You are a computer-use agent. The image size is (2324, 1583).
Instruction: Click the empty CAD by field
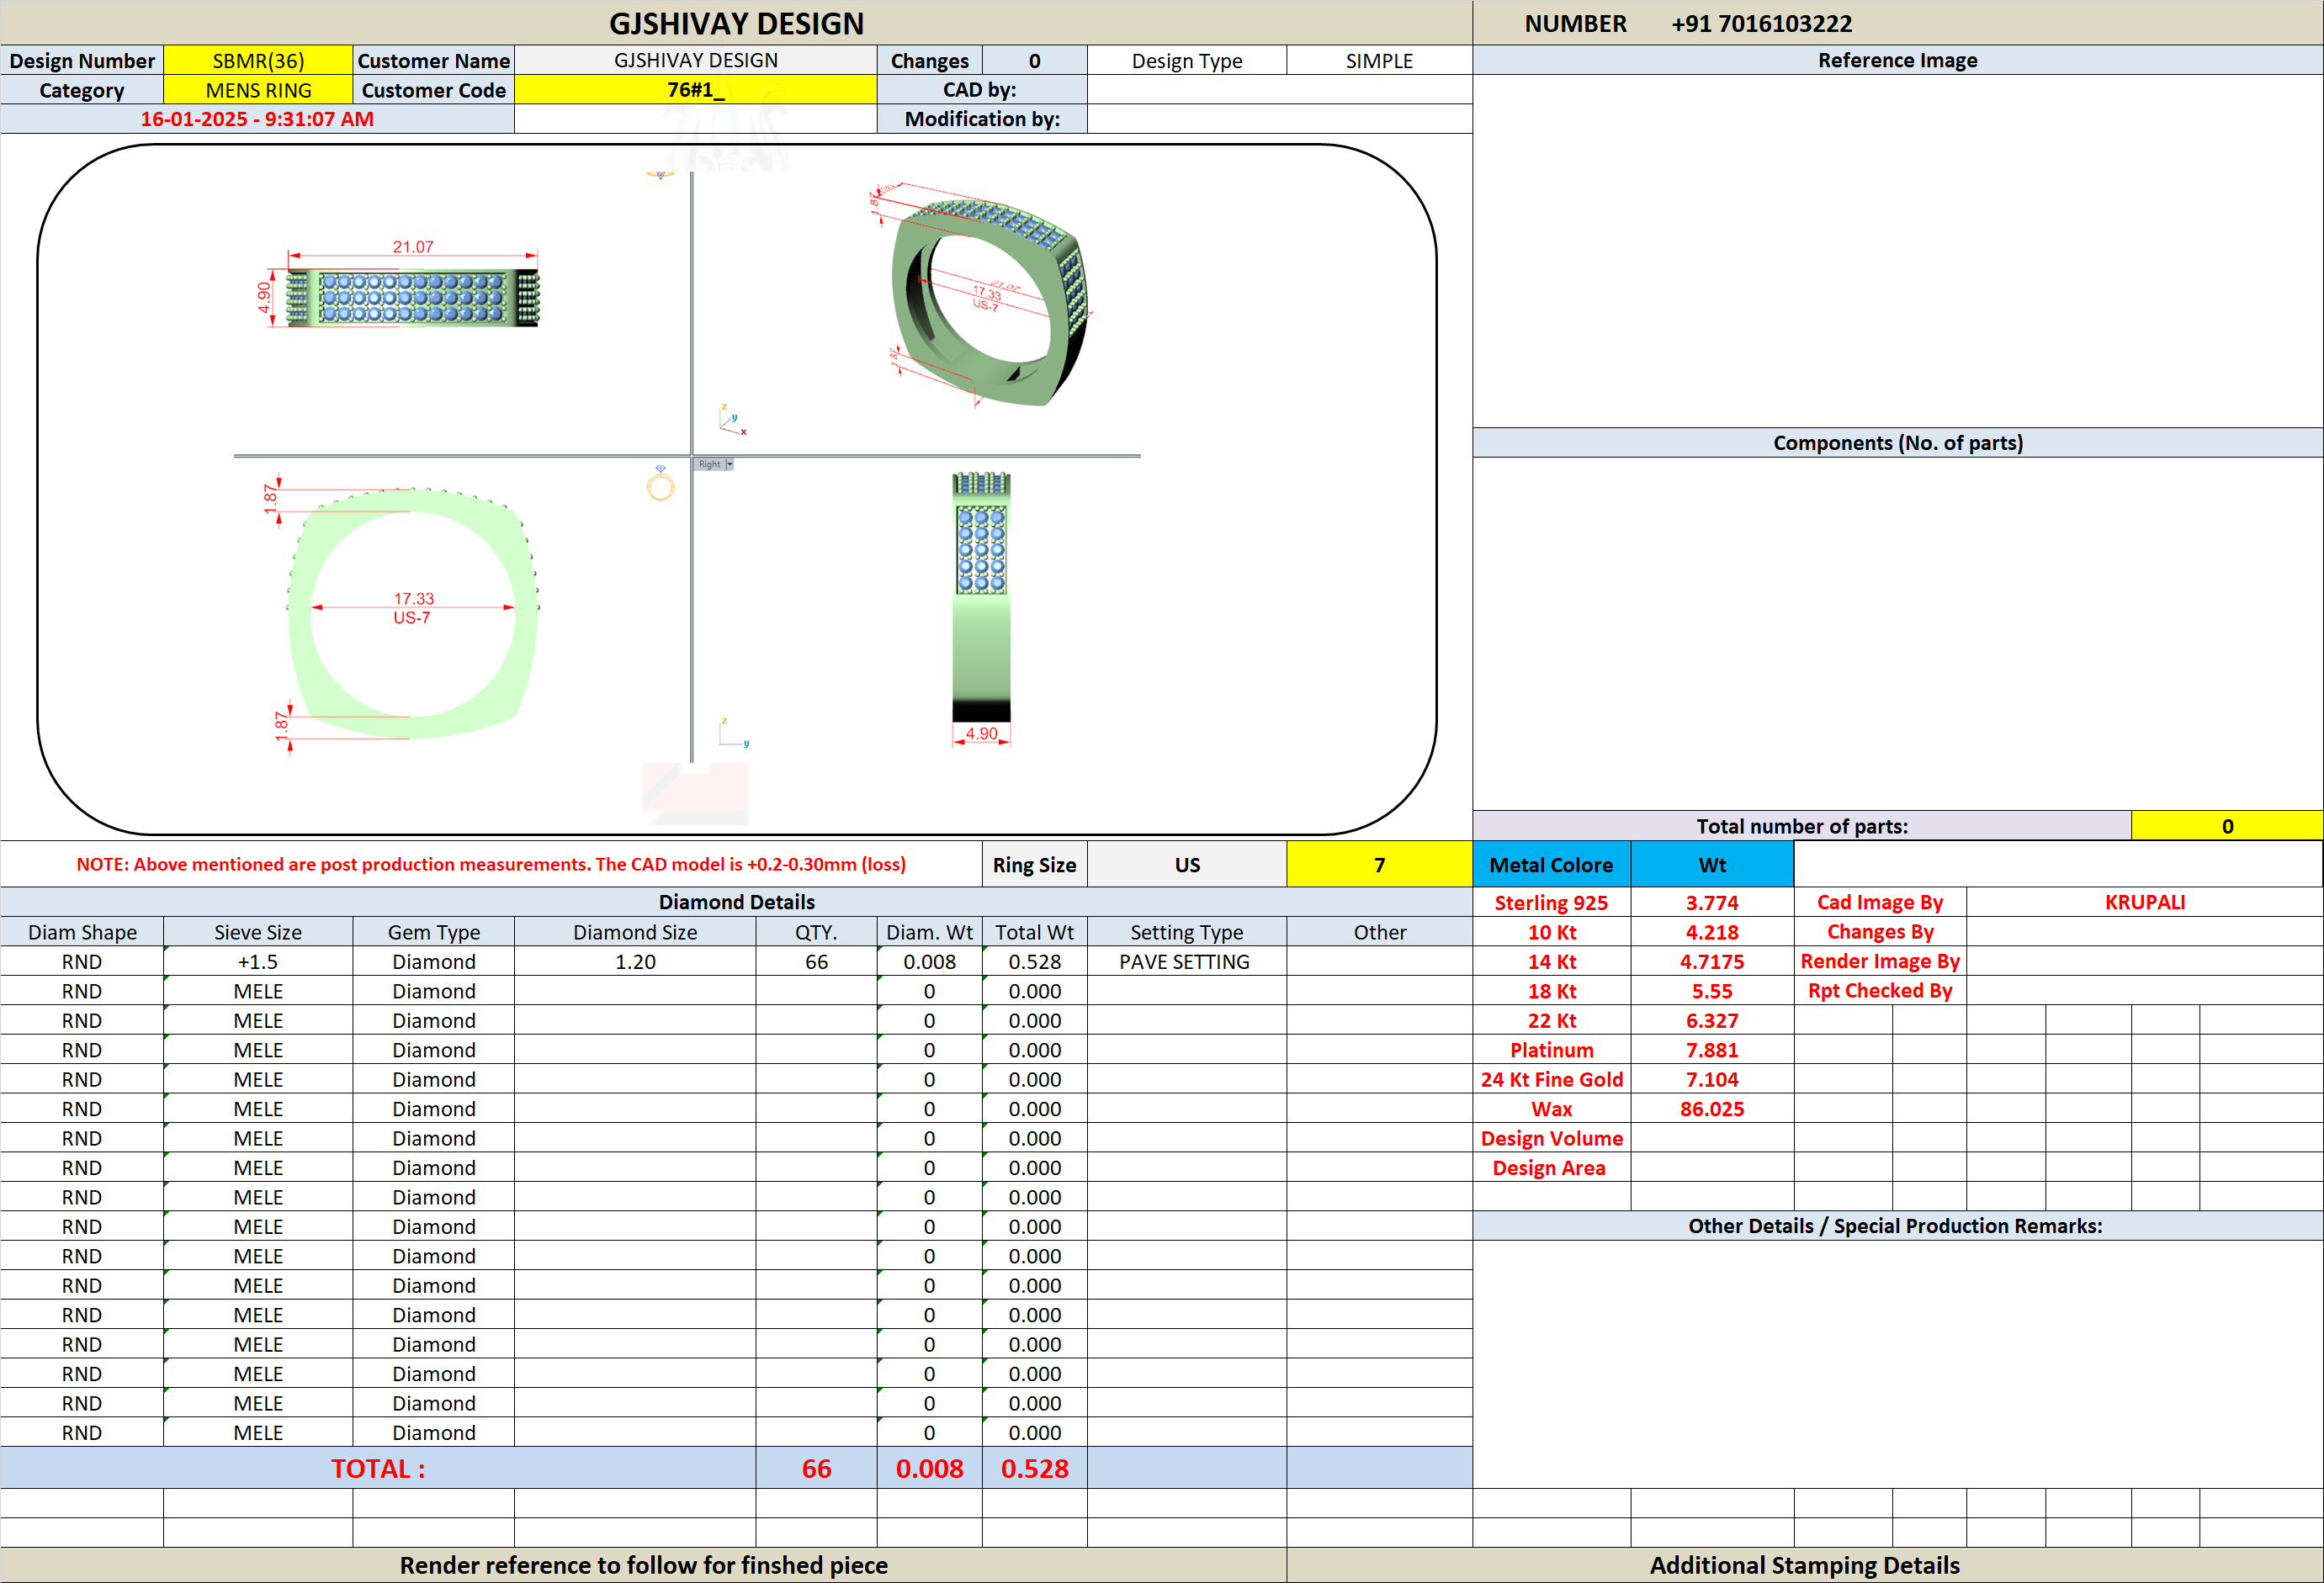click(x=1279, y=90)
